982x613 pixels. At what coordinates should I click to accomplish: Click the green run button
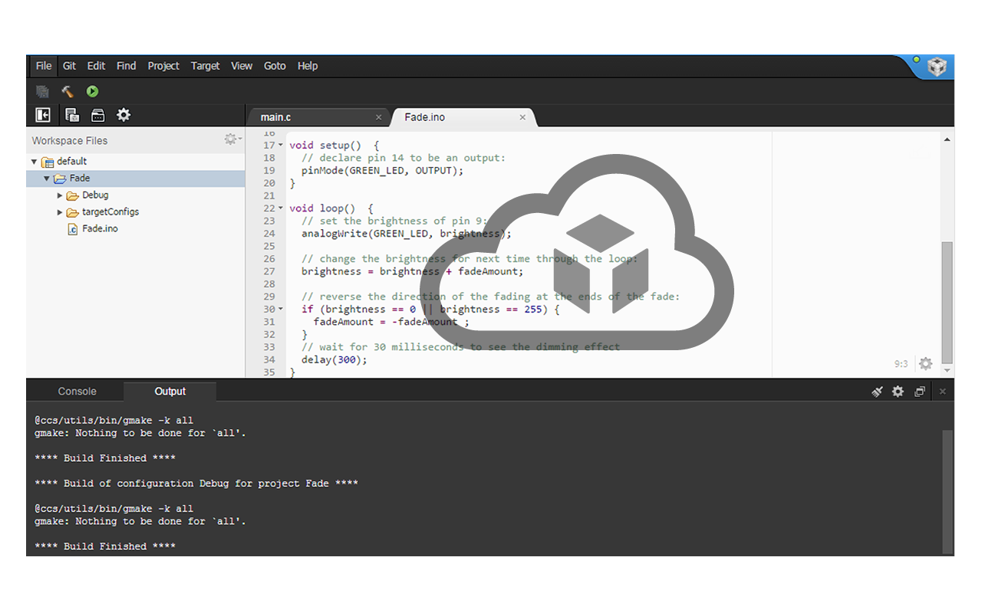click(x=92, y=92)
